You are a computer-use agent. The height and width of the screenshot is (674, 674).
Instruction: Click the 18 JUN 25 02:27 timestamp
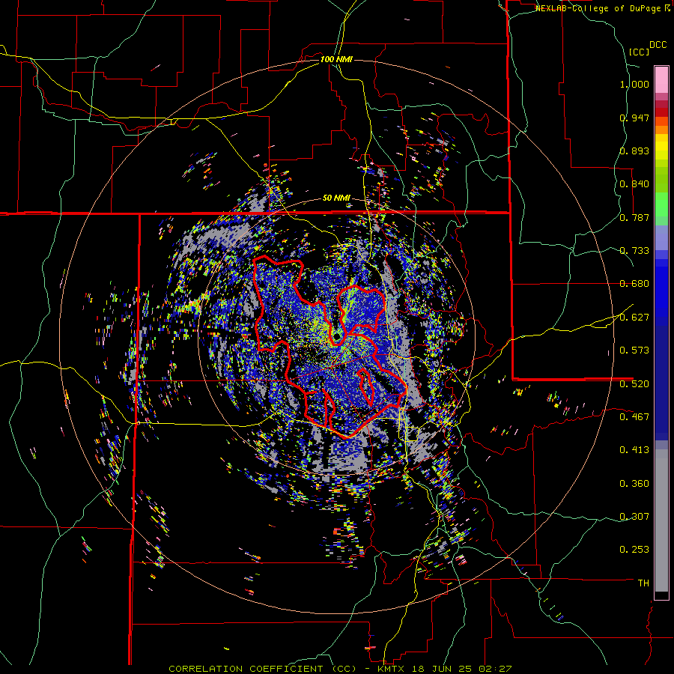point(462,669)
